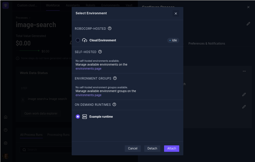Open the home icon in sidebar
Viewport: 255px width, 162px height.
click(6, 117)
